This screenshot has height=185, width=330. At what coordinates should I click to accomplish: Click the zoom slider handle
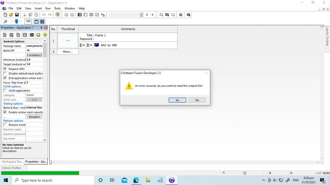point(16,21)
